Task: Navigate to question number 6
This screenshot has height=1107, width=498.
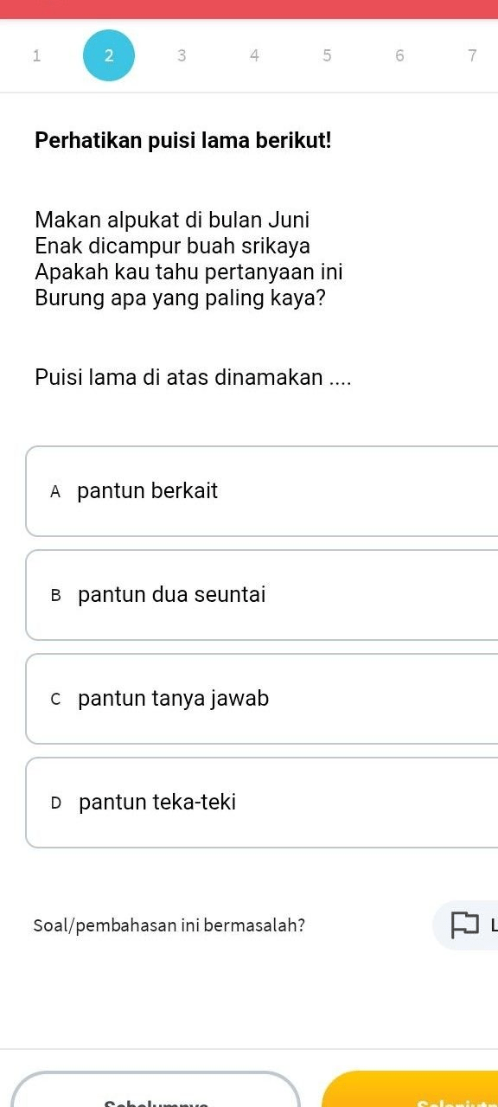Action: 399,56
